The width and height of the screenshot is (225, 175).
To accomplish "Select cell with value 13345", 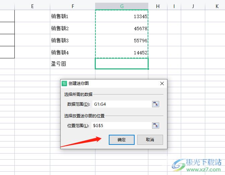I will [x=122, y=16].
